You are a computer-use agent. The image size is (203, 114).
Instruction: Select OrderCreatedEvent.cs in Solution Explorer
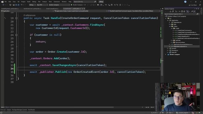coord(183,36)
